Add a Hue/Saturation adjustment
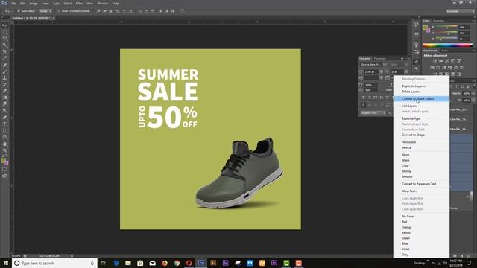Image resolution: width=477 pixels, height=268 pixels. [432, 67]
